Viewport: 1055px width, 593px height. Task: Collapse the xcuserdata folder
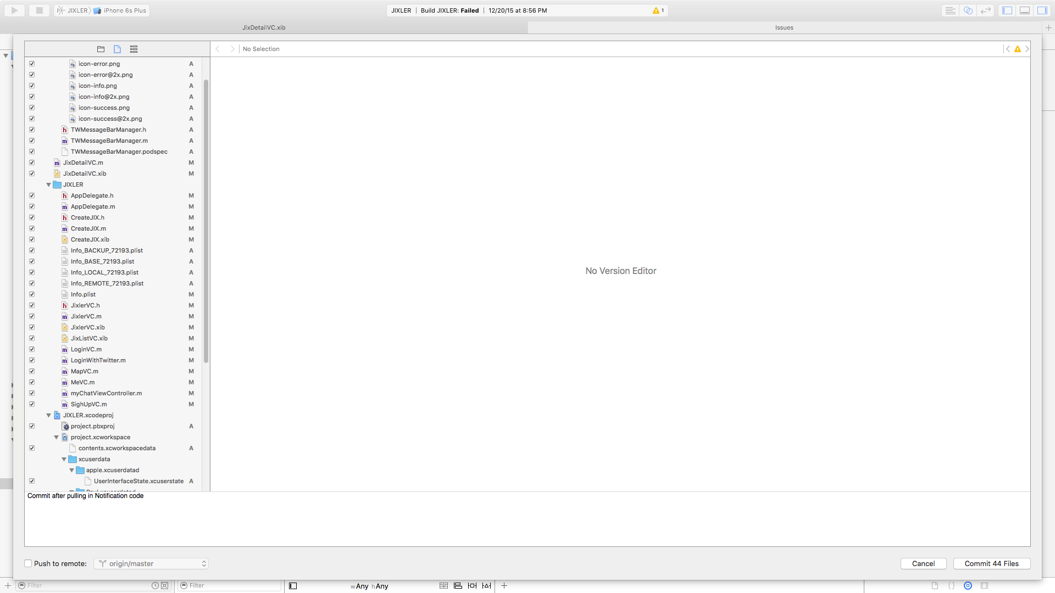tap(64, 459)
